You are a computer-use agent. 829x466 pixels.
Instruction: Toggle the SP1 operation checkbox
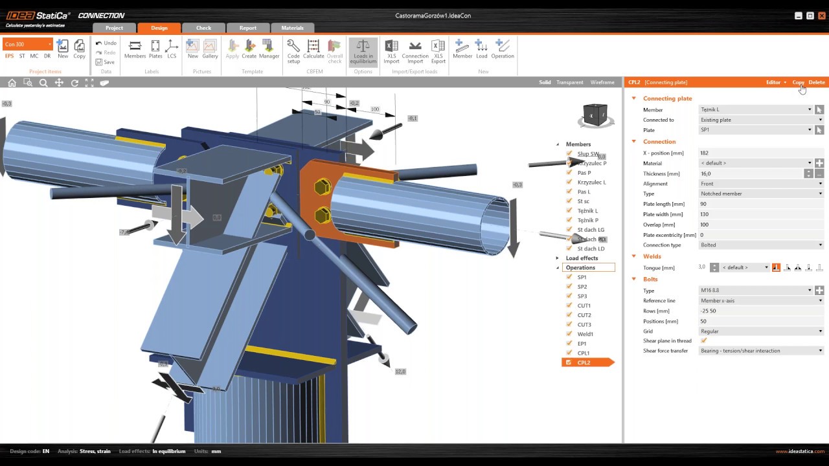point(569,277)
